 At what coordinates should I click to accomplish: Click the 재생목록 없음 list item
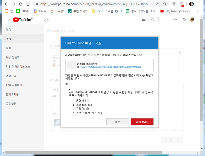(x=84, y=105)
